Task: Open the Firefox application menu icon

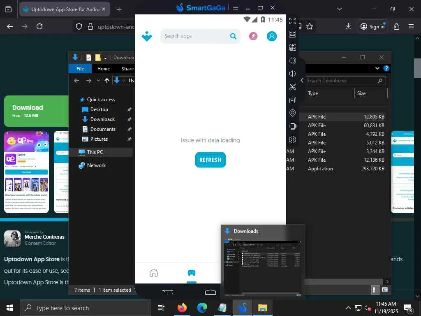Action: [x=411, y=26]
